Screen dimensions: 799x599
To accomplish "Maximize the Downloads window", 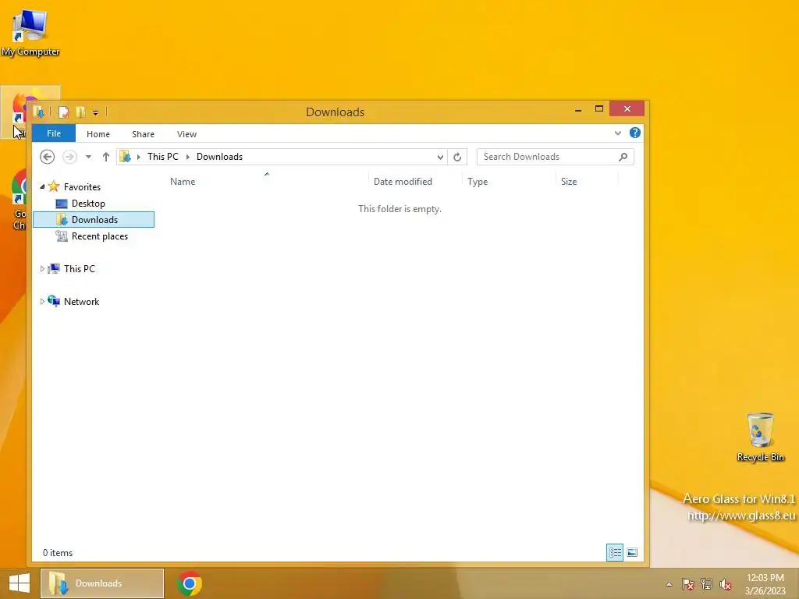I will (599, 109).
